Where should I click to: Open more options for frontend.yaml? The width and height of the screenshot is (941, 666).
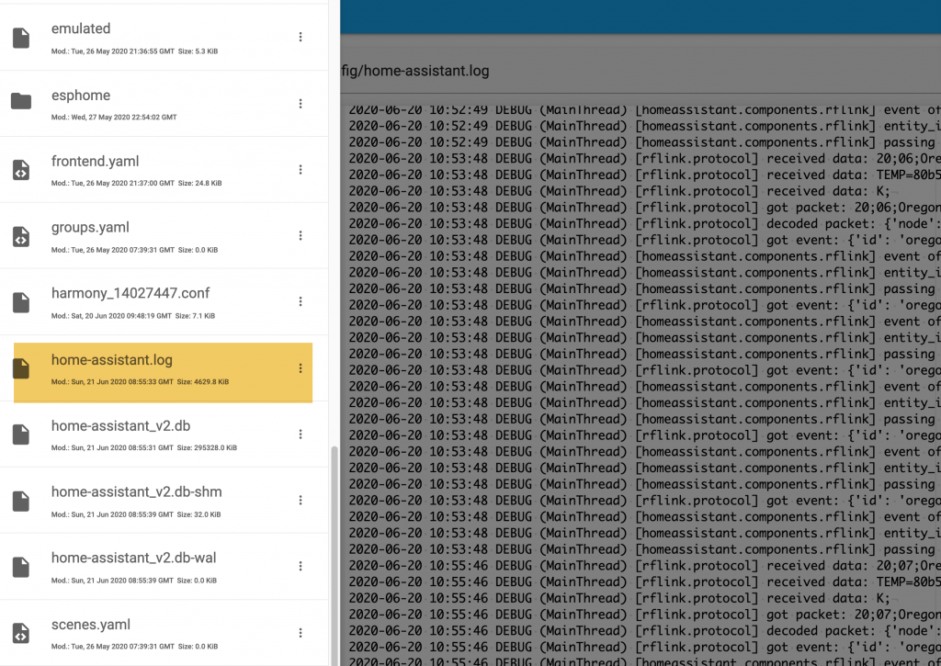click(300, 170)
